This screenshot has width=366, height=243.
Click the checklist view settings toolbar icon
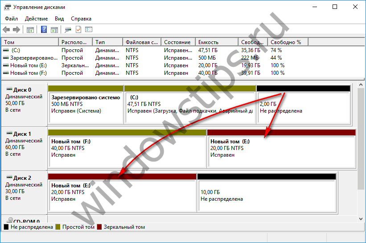[x=89, y=30]
